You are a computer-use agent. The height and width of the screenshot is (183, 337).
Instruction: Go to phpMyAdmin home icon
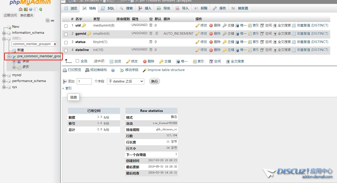pyautogui.click(x=21, y=9)
